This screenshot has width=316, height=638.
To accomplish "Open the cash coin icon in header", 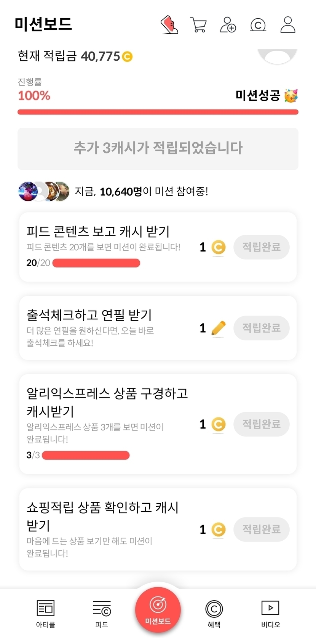I will [258, 25].
